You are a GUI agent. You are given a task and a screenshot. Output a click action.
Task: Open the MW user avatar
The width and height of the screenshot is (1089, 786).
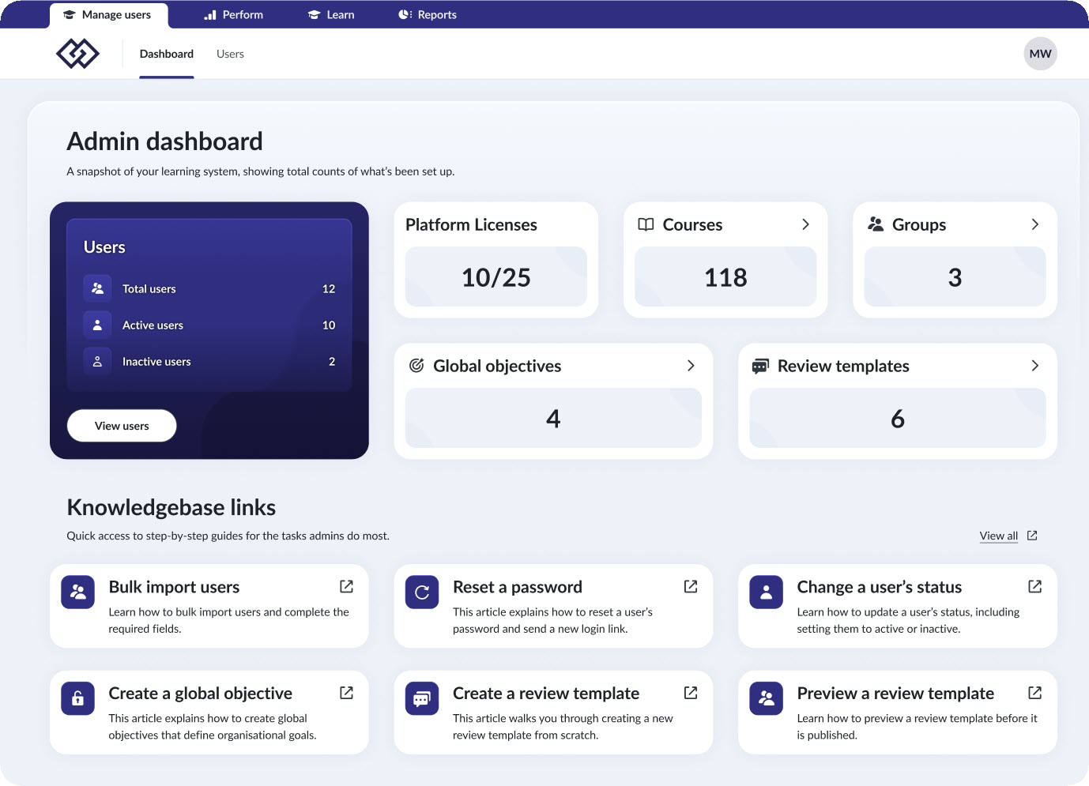(1040, 54)
